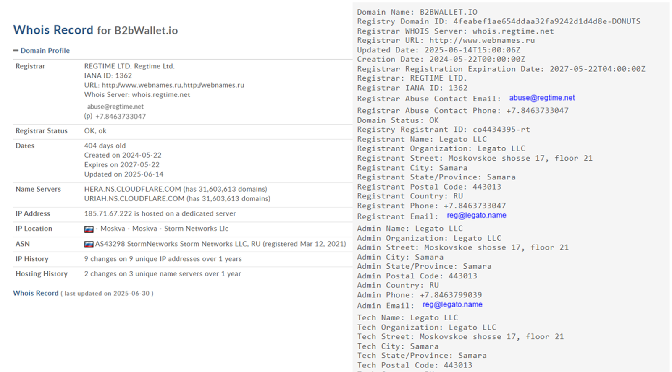
Task: Select the URIAH.NS.CLOUDFLARE.COM name server
Action: pyautogui.click(x=134, y=198)
